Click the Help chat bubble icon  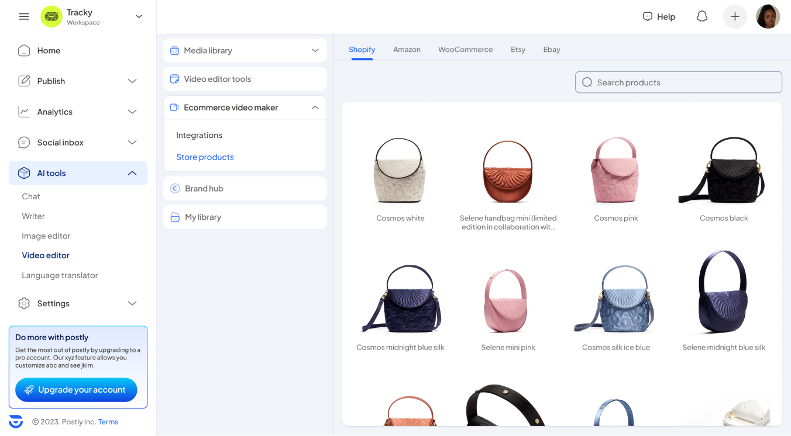pos(648,16)
